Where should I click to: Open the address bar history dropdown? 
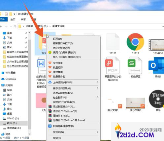(x=163, y=26)
